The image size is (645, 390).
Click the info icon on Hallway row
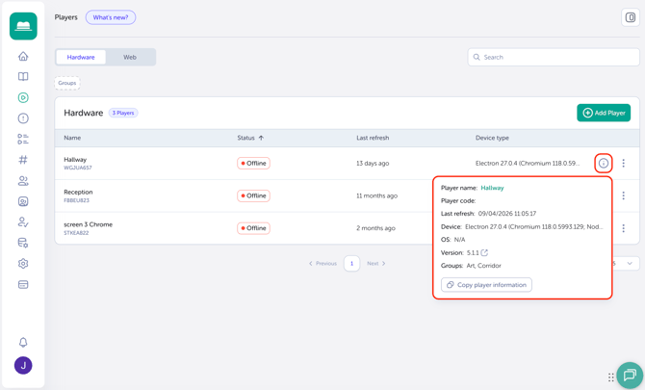[604, 164]
